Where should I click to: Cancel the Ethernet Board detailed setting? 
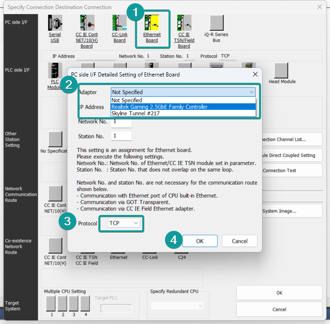[x=239, y=241]
